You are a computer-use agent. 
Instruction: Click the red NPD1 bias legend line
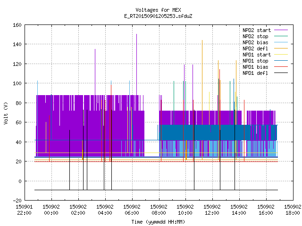pos(281,67)
